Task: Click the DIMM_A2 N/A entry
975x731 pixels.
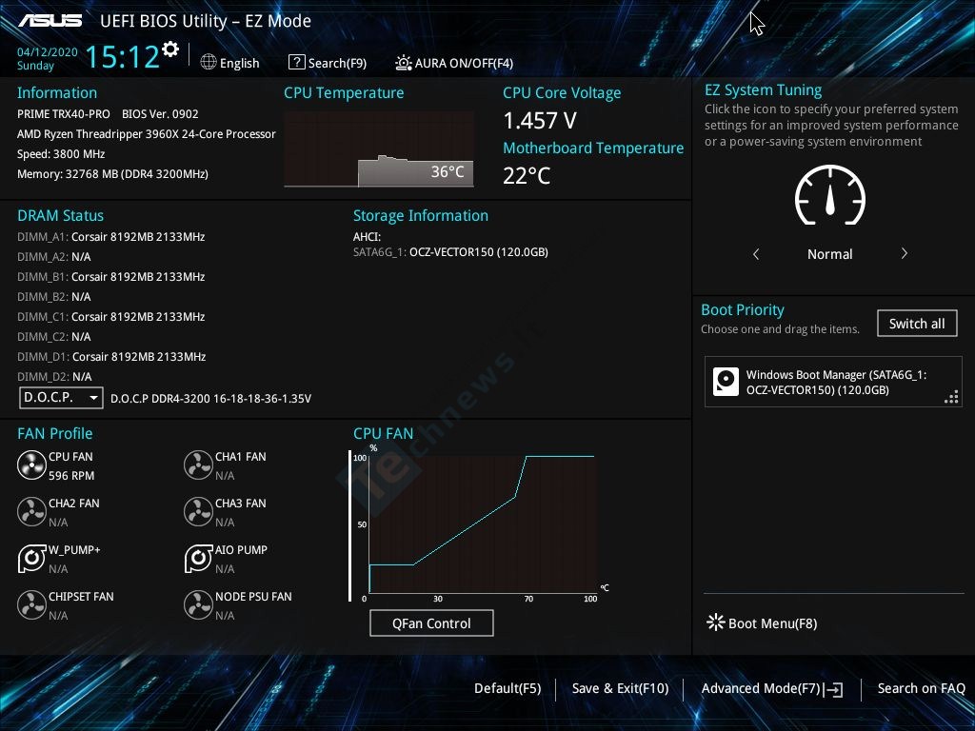Action: tap(54, 257)
